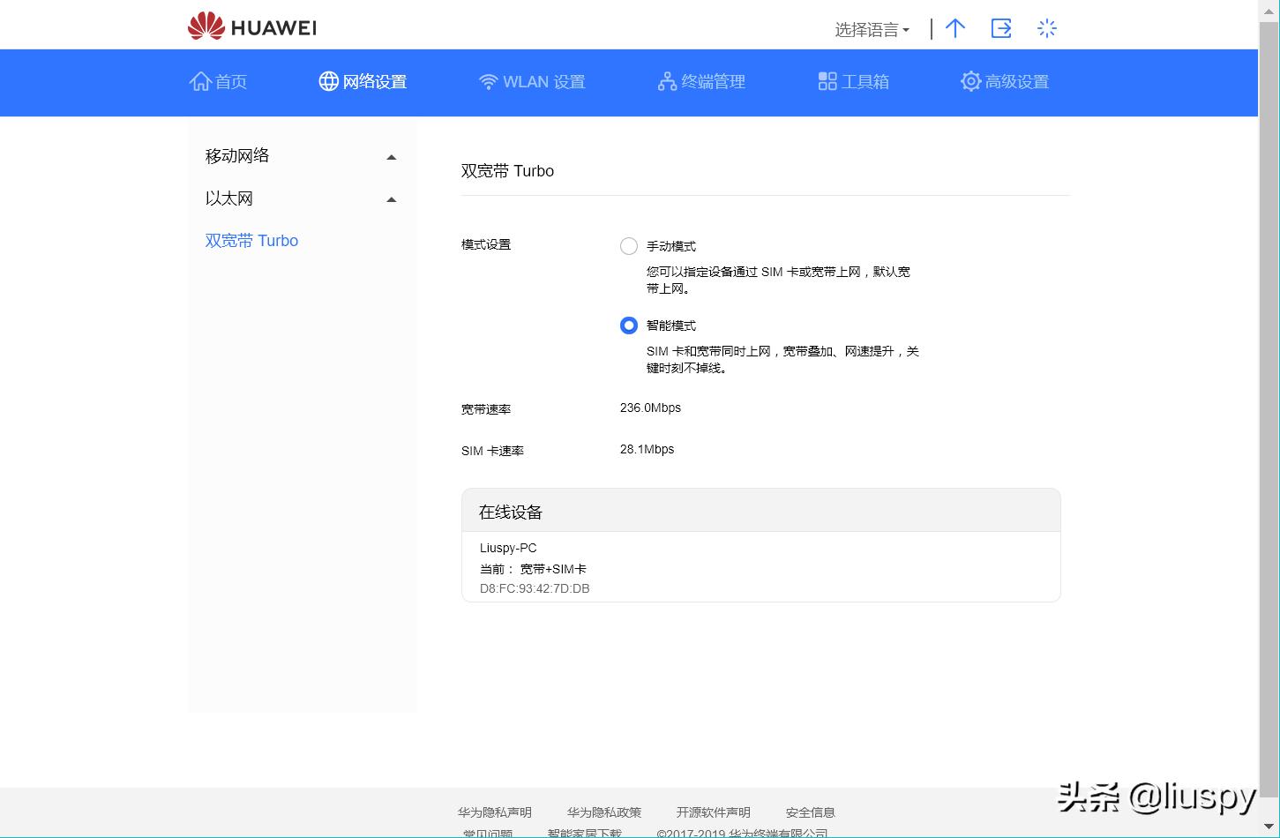1280x838 pixels.
Task: Open the 华为隐私声明 link
Action: 495,812
